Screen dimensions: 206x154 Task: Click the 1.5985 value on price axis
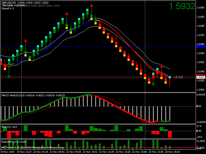coord(201,53)
